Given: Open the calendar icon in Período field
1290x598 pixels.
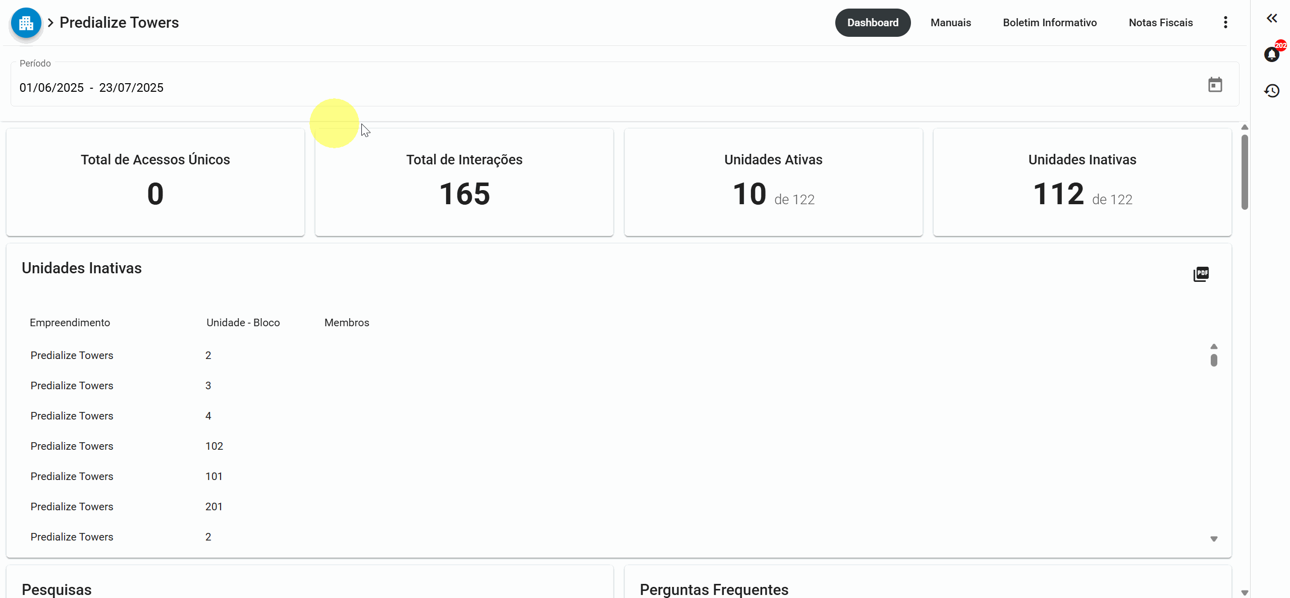Looking at the screenshot, I should 1215,84.
